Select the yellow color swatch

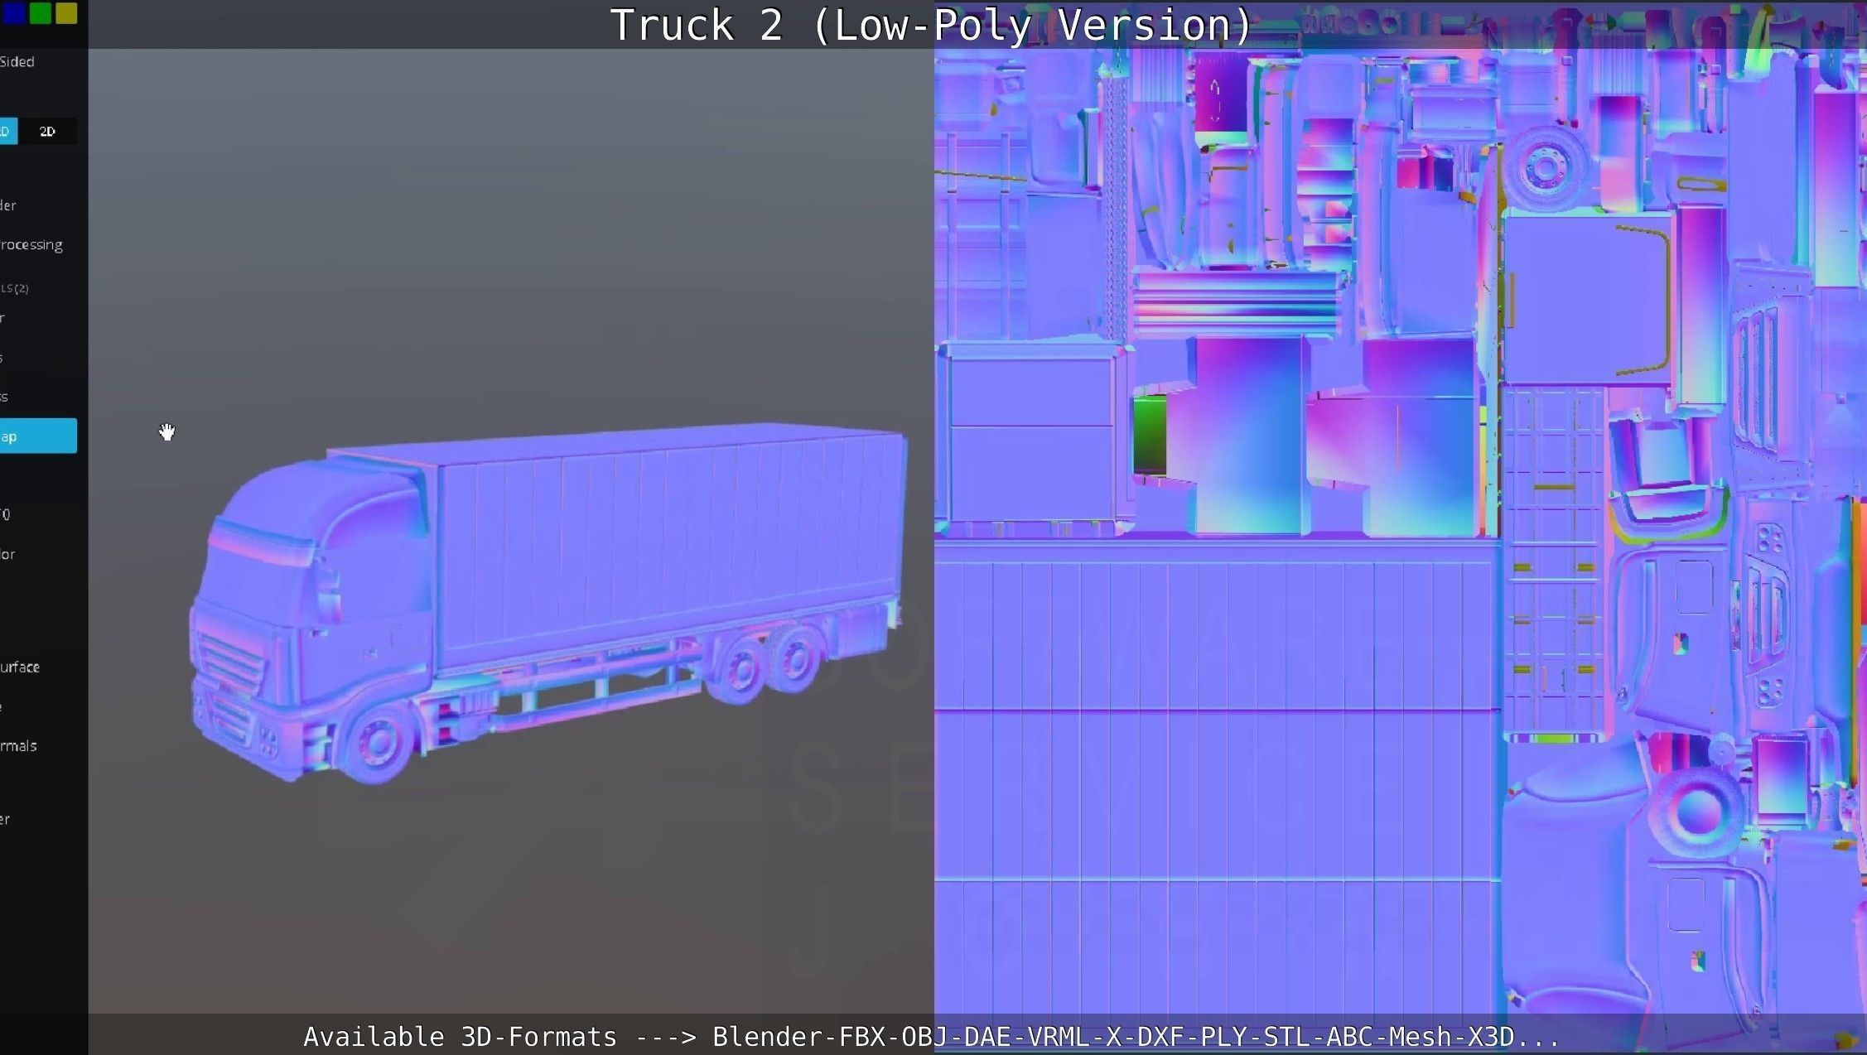click(x=66, y=12)
